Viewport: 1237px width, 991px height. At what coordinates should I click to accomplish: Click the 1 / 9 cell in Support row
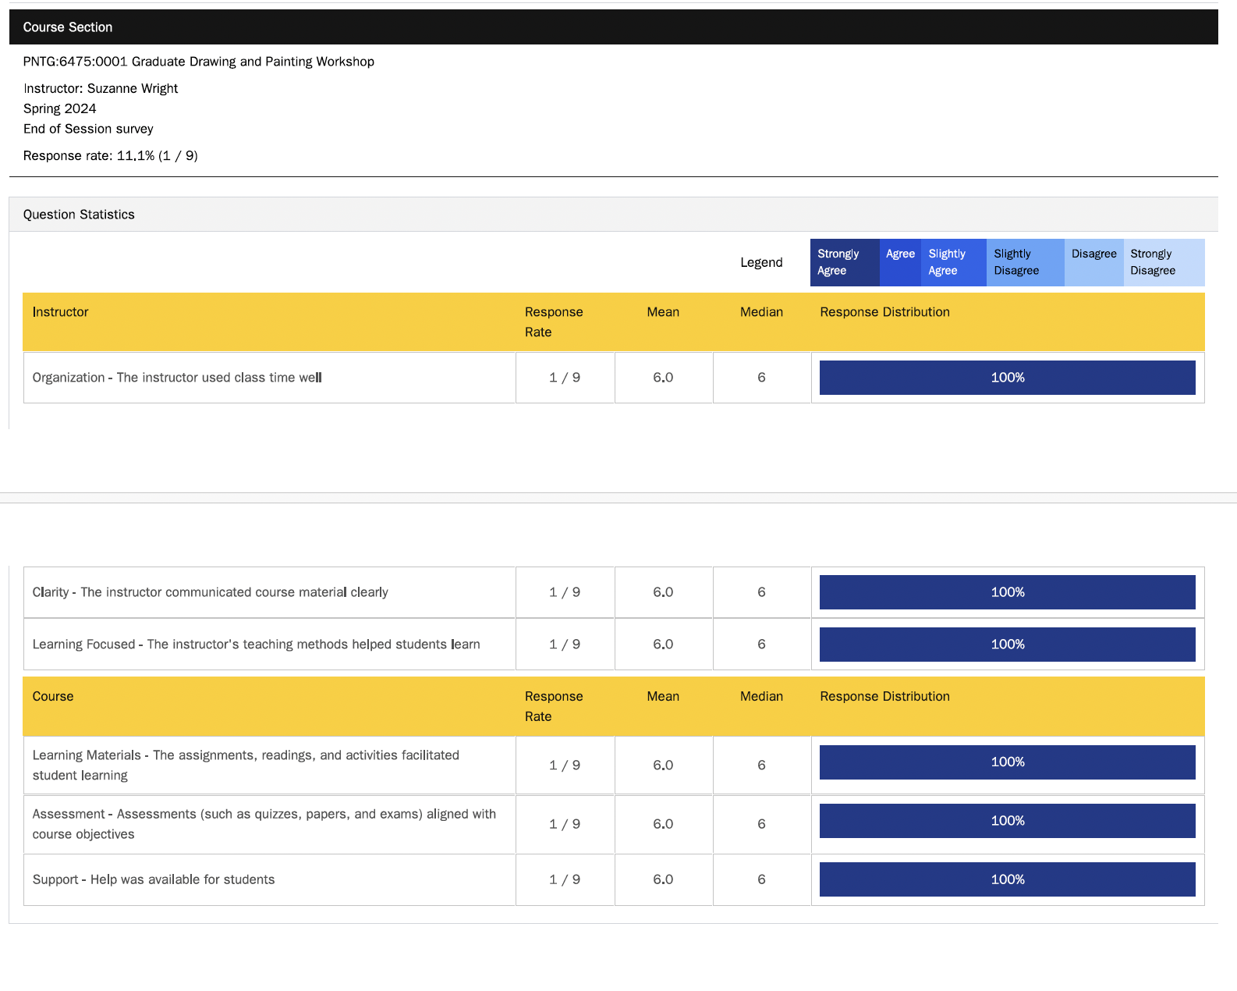565,879
